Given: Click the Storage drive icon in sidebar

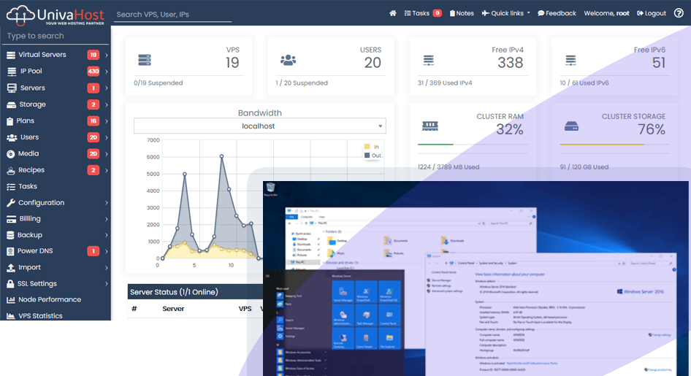Looking at the screenshot, I should point(12,105).
